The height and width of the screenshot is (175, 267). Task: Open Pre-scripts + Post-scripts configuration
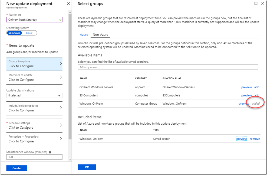point(34,139)
